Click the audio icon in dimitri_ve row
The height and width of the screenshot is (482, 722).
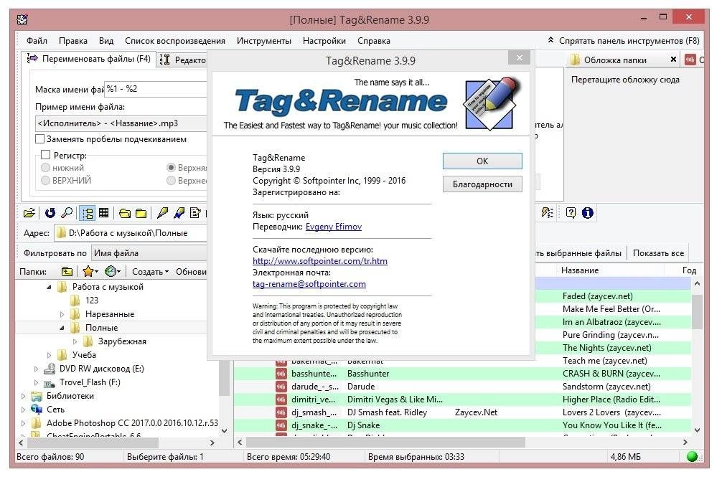coord(281,400)
